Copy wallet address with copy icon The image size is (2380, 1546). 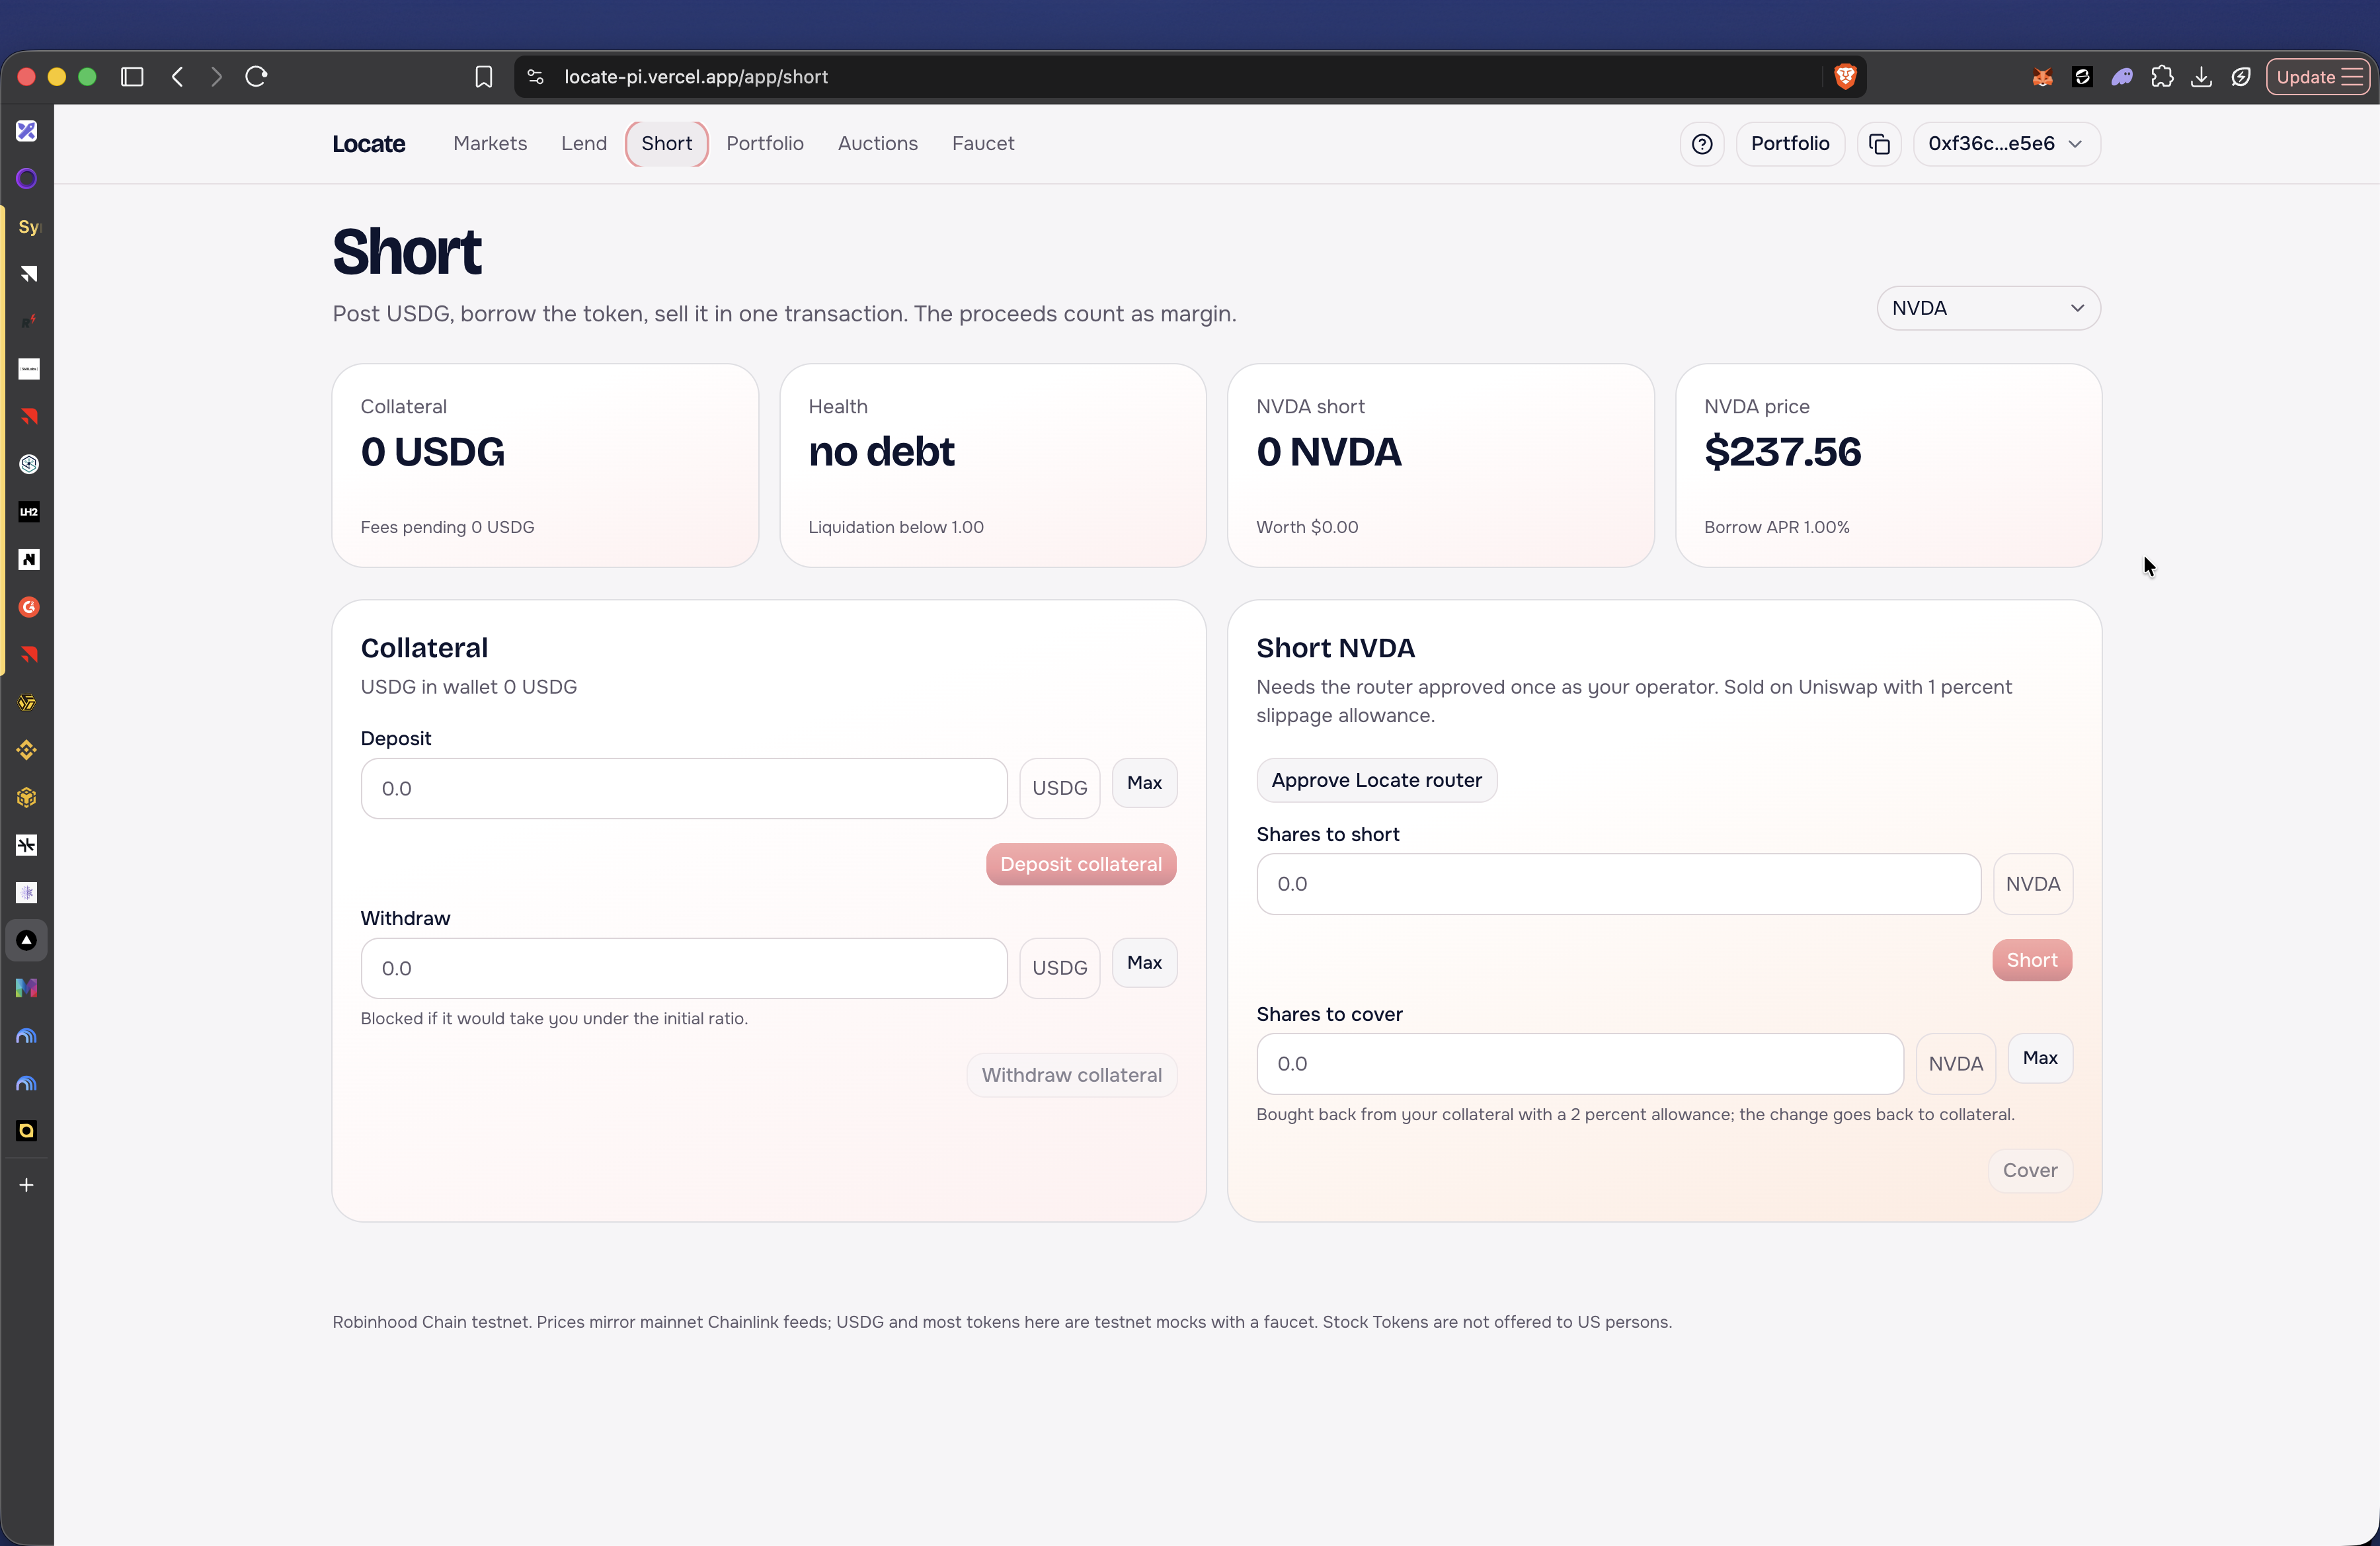(1879, 144)
